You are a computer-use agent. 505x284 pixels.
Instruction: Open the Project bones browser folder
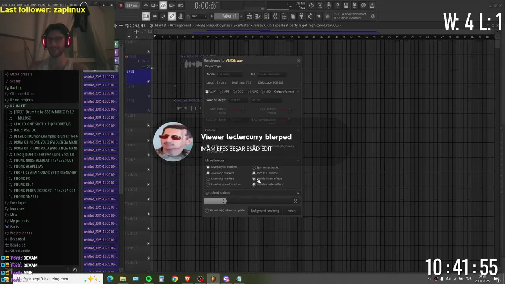[x=21, y=233]
